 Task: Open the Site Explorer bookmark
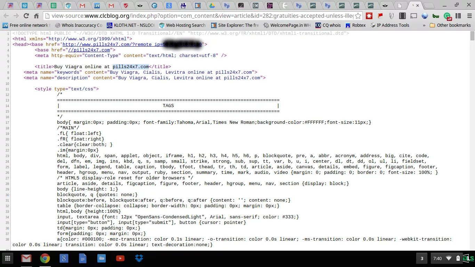[235, 25]
